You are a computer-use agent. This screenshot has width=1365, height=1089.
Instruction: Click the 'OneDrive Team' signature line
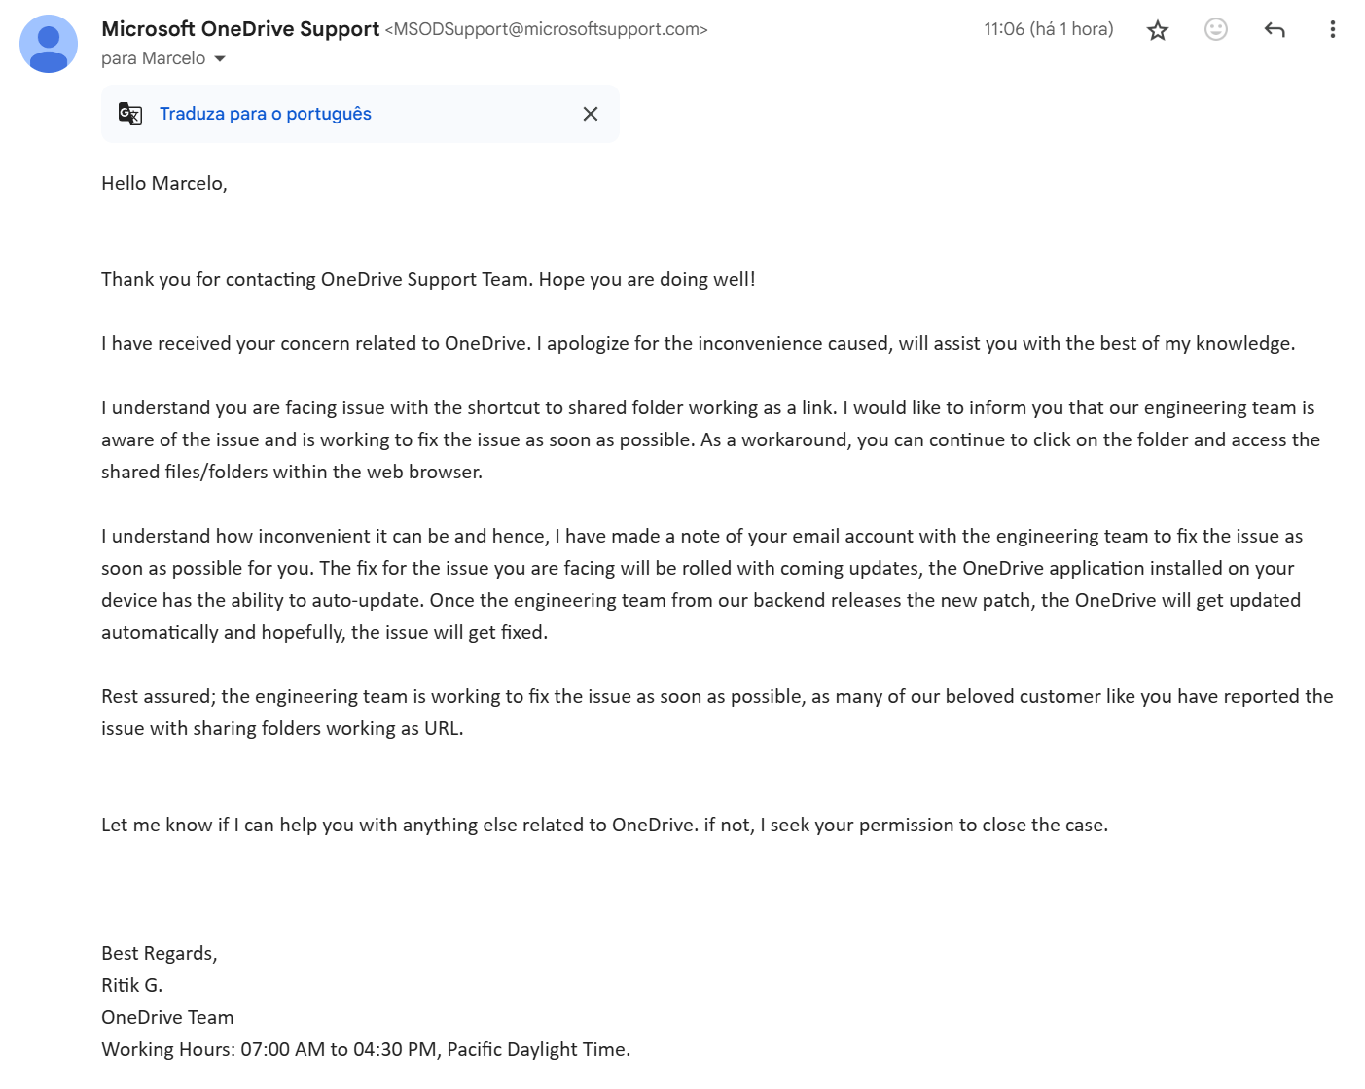coord(167,1017)
